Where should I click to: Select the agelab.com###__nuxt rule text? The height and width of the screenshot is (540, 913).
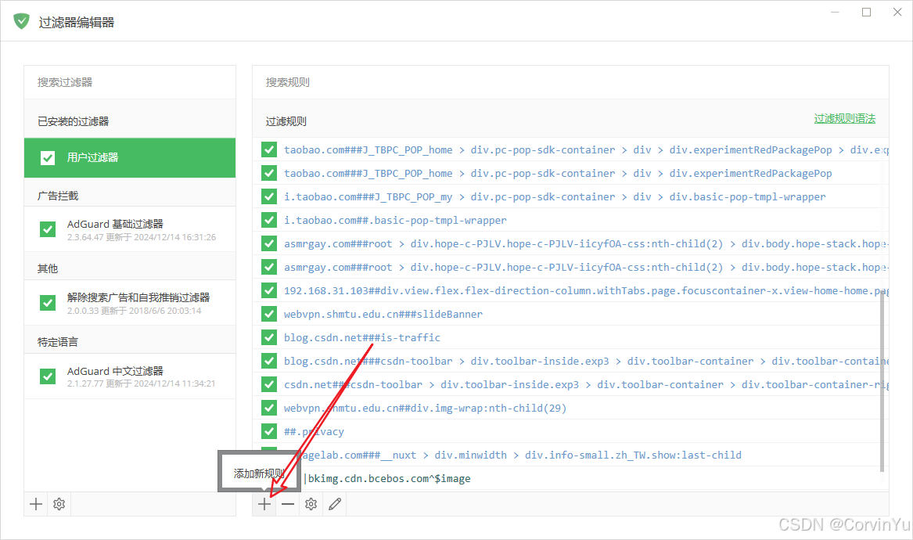(x=523, y=455)
